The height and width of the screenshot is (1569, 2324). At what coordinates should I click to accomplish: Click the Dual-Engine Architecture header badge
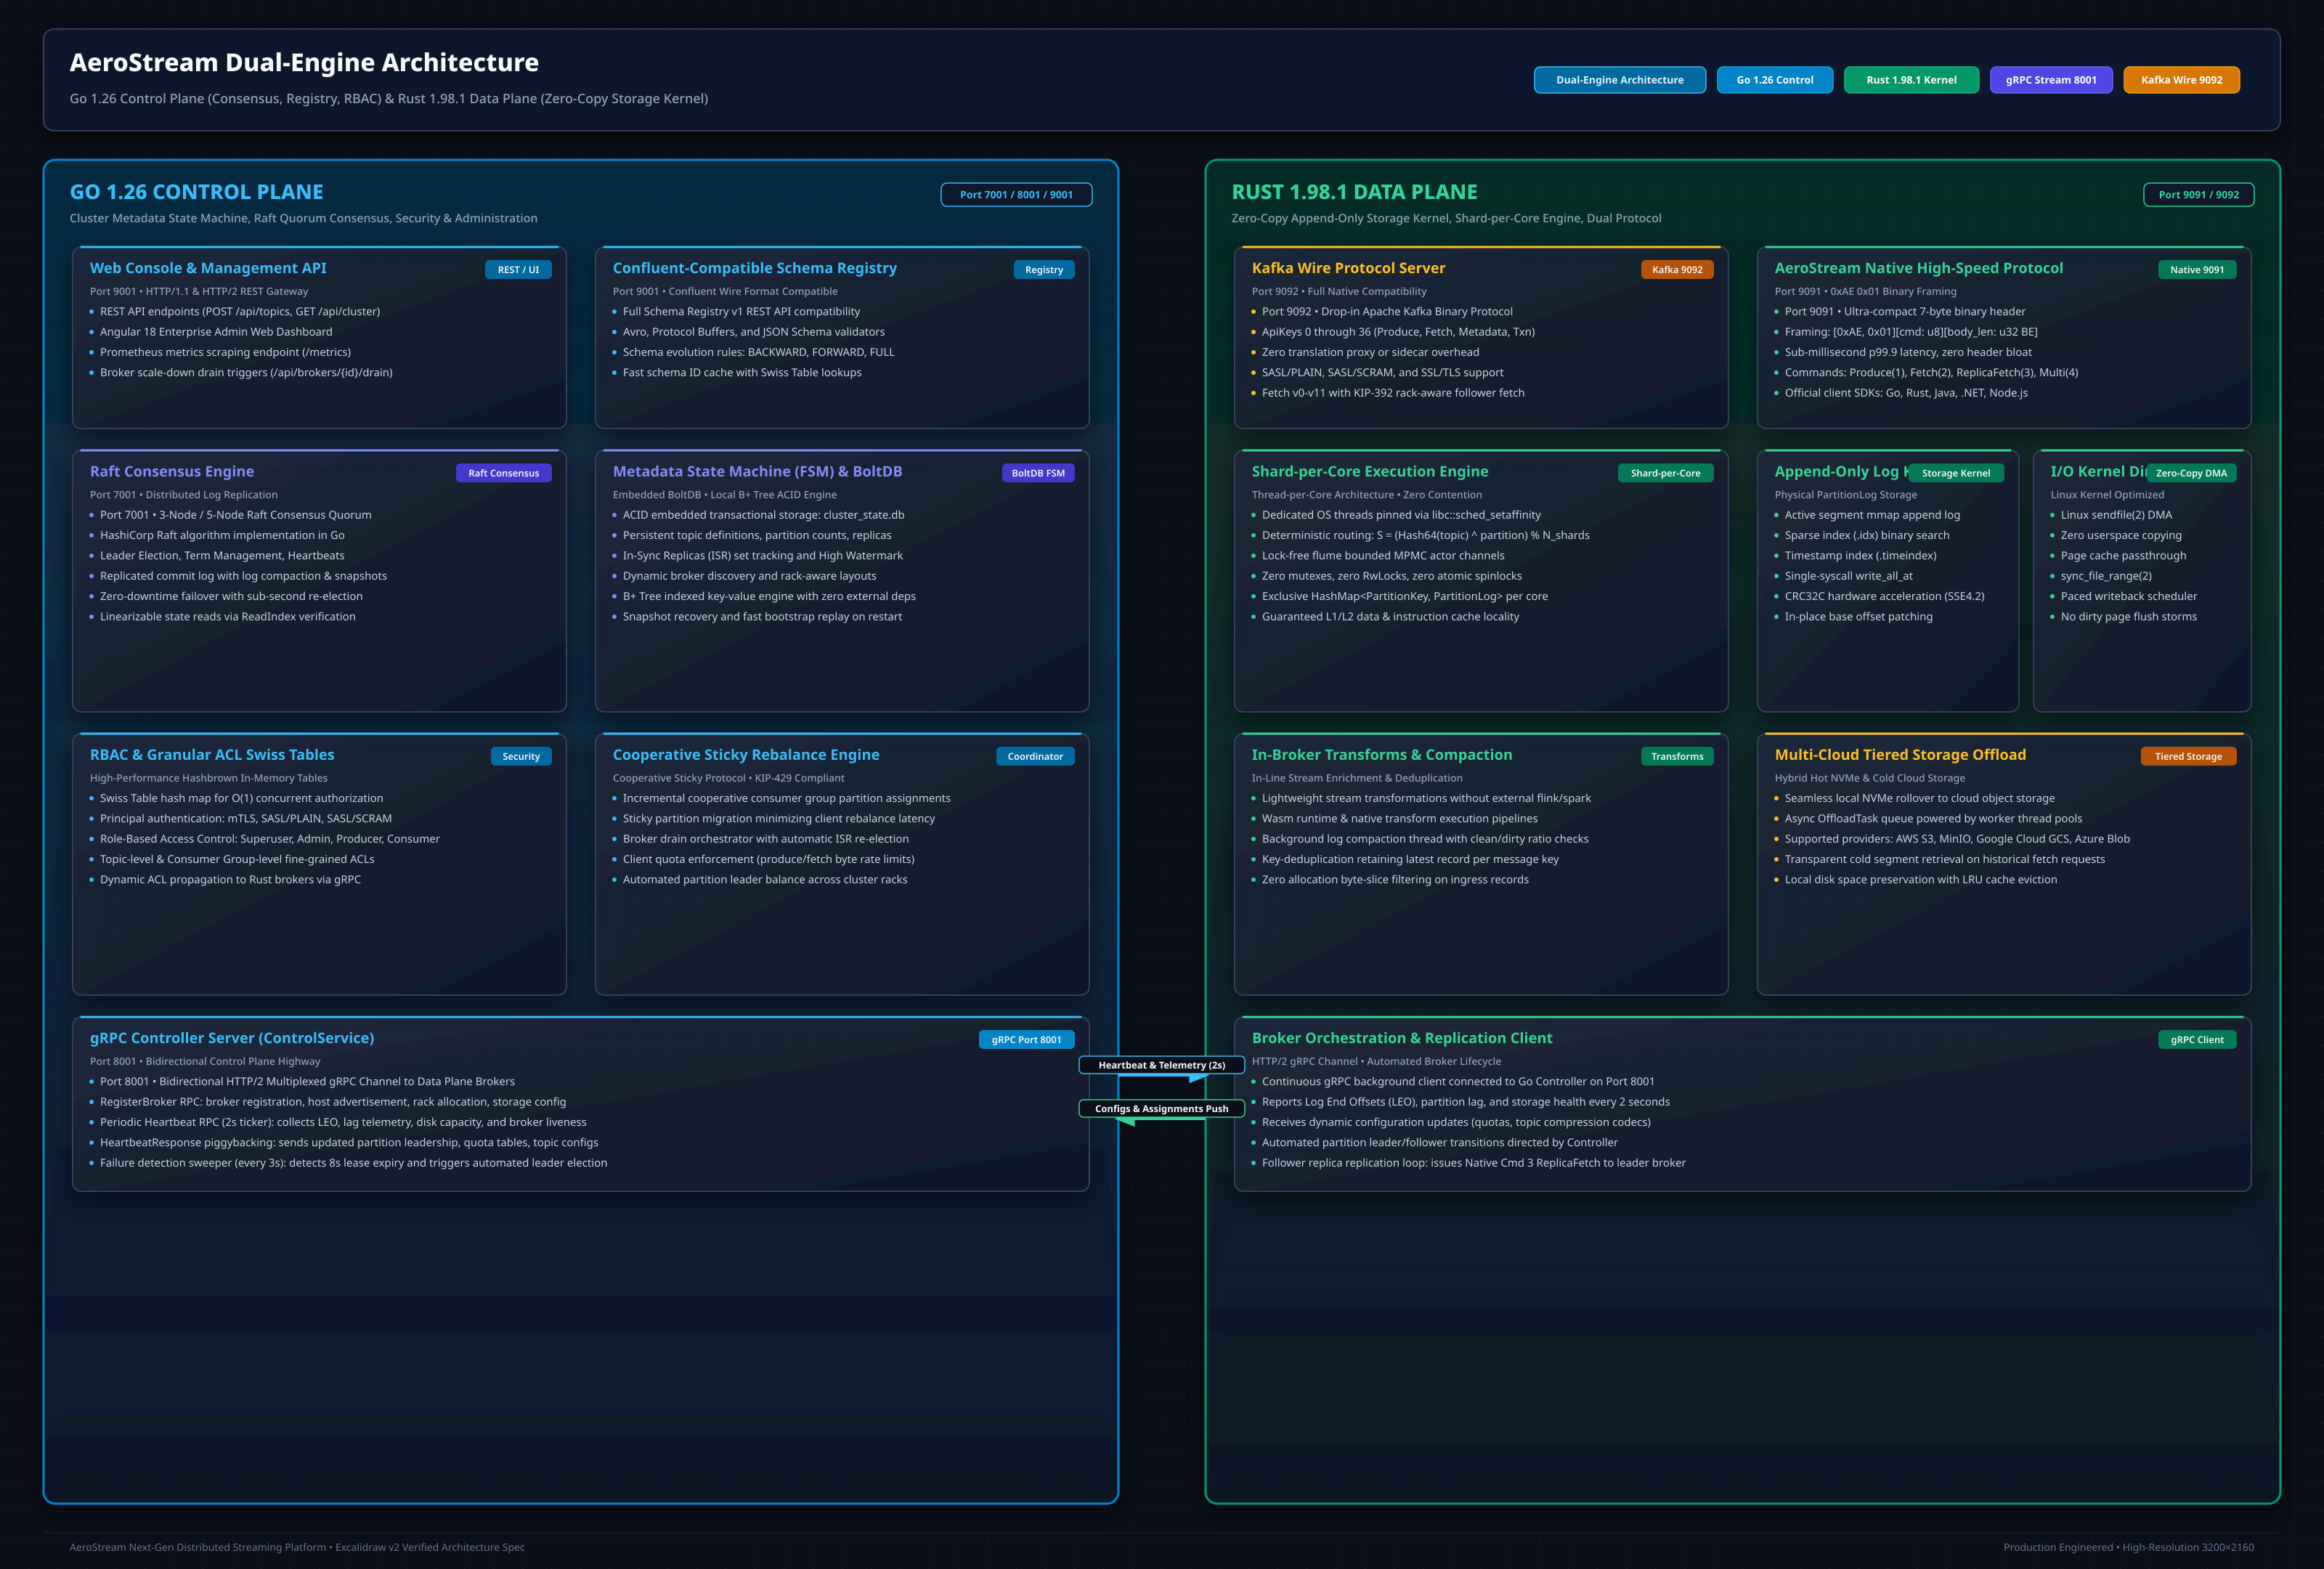coord(1619,80)
